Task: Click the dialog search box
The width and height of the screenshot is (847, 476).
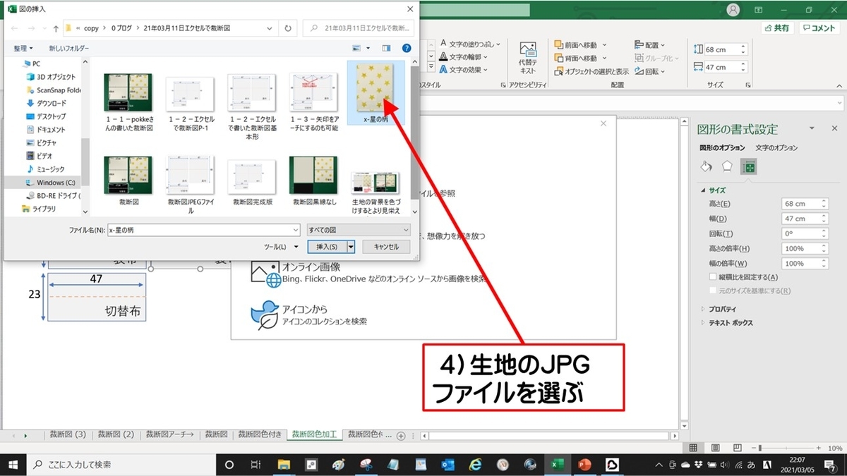Action: [x=360, y=29]
